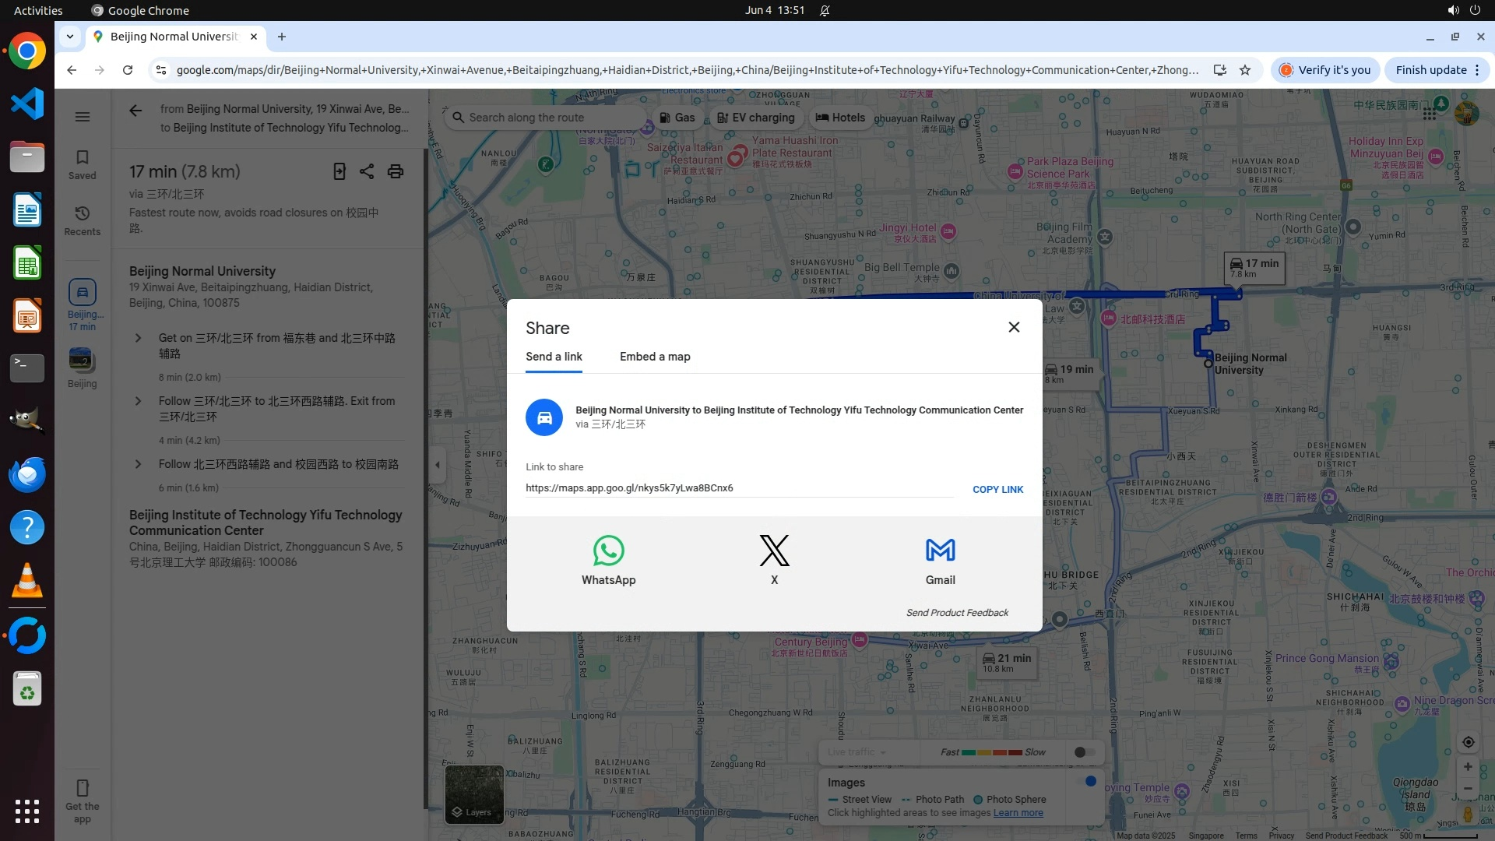Expand the step 'Follow 三环/北三环 to 北三环西路辅路'
Image resolution: width=1495 pixels, height=841 pixels.
(138, 401)
